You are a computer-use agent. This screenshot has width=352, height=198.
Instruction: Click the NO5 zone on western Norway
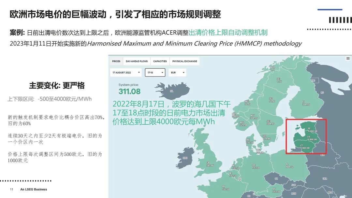[235, 115]
